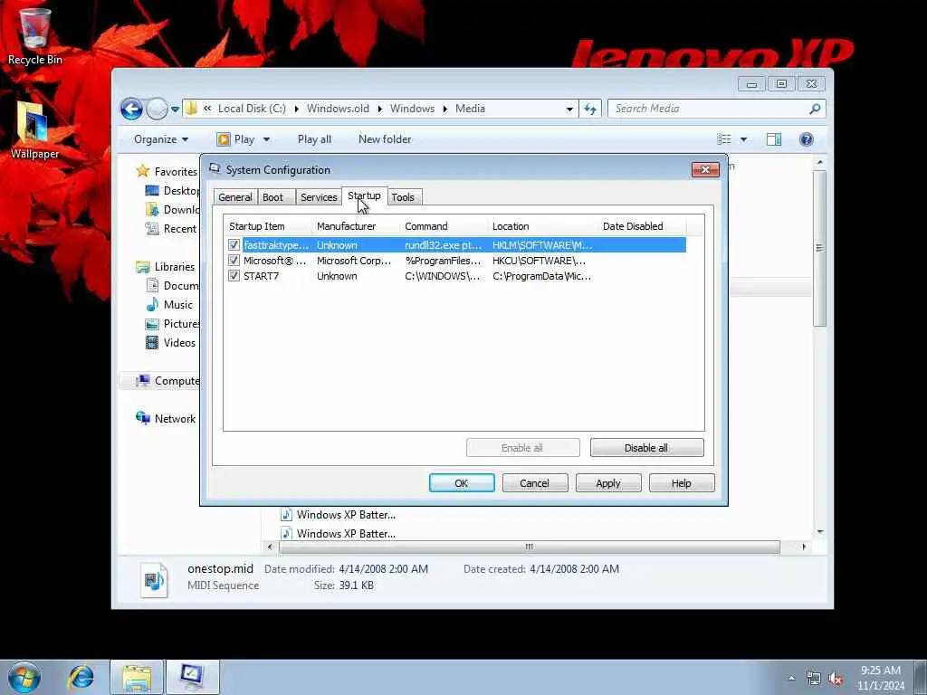Image resolution: width=927 pixels, height=695 pixels.
Task: Sort by Manufacturer column header
Action: click(356, 226)
